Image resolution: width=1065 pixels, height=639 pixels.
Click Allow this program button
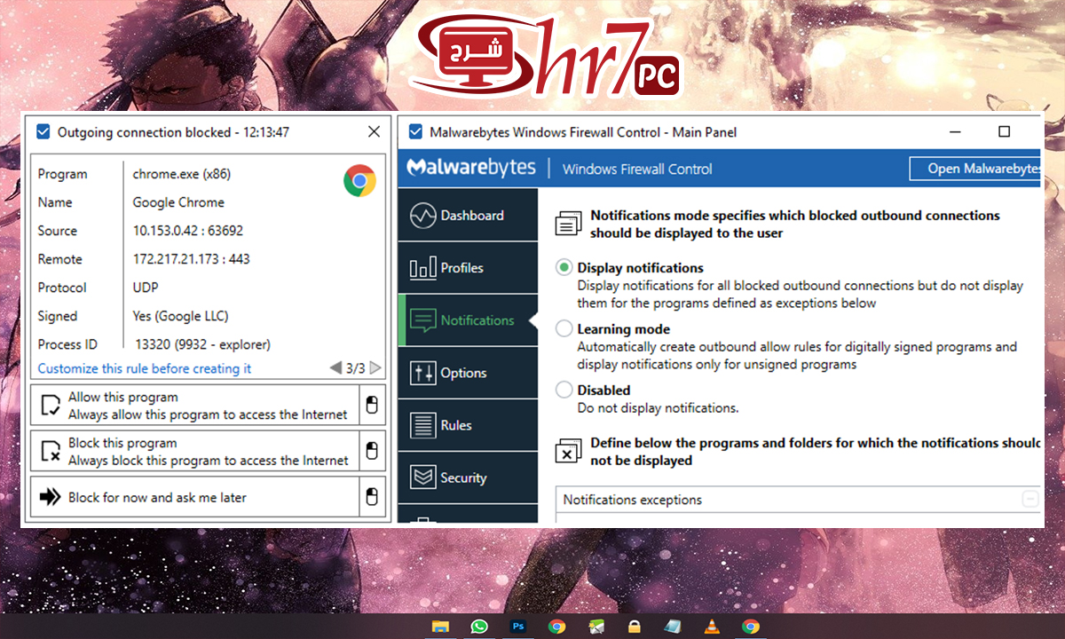click(195, 406)
